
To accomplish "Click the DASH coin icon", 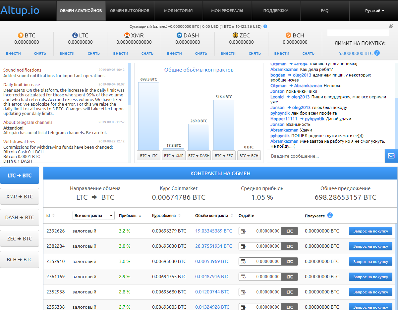I will pos(179,35).
